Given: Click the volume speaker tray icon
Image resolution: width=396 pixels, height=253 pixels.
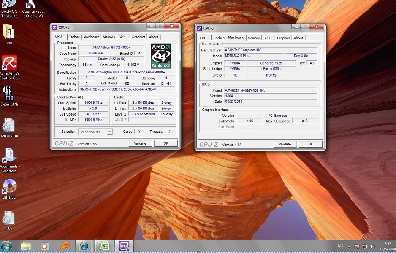Looking at the screenshot, I should point(372,246).
